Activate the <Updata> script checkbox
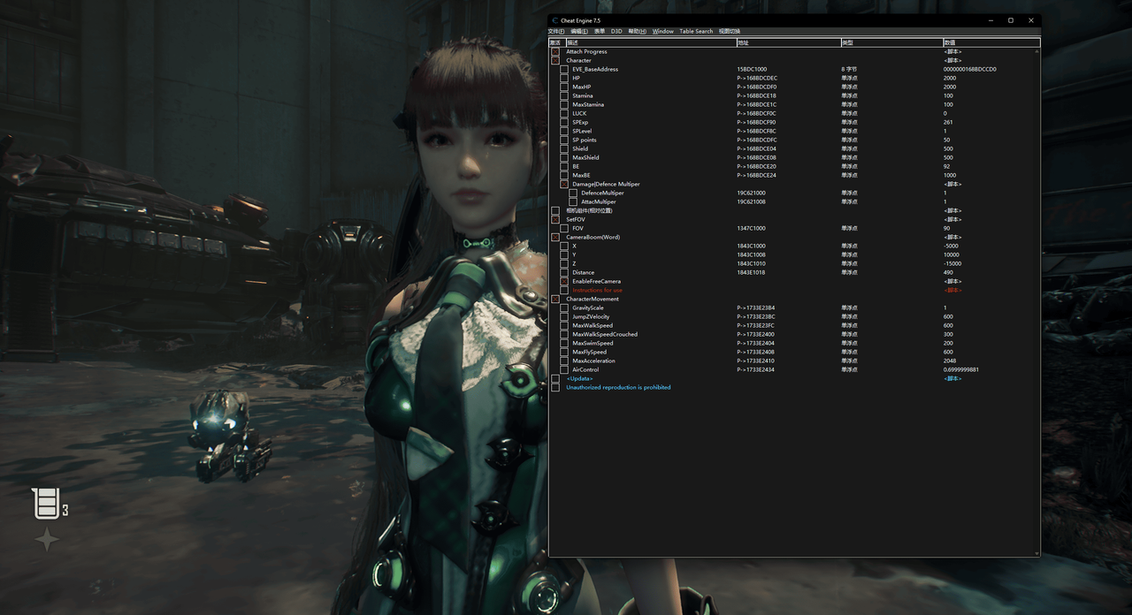This screenshot has height=615, width=1132. click(x=555, y=378)
